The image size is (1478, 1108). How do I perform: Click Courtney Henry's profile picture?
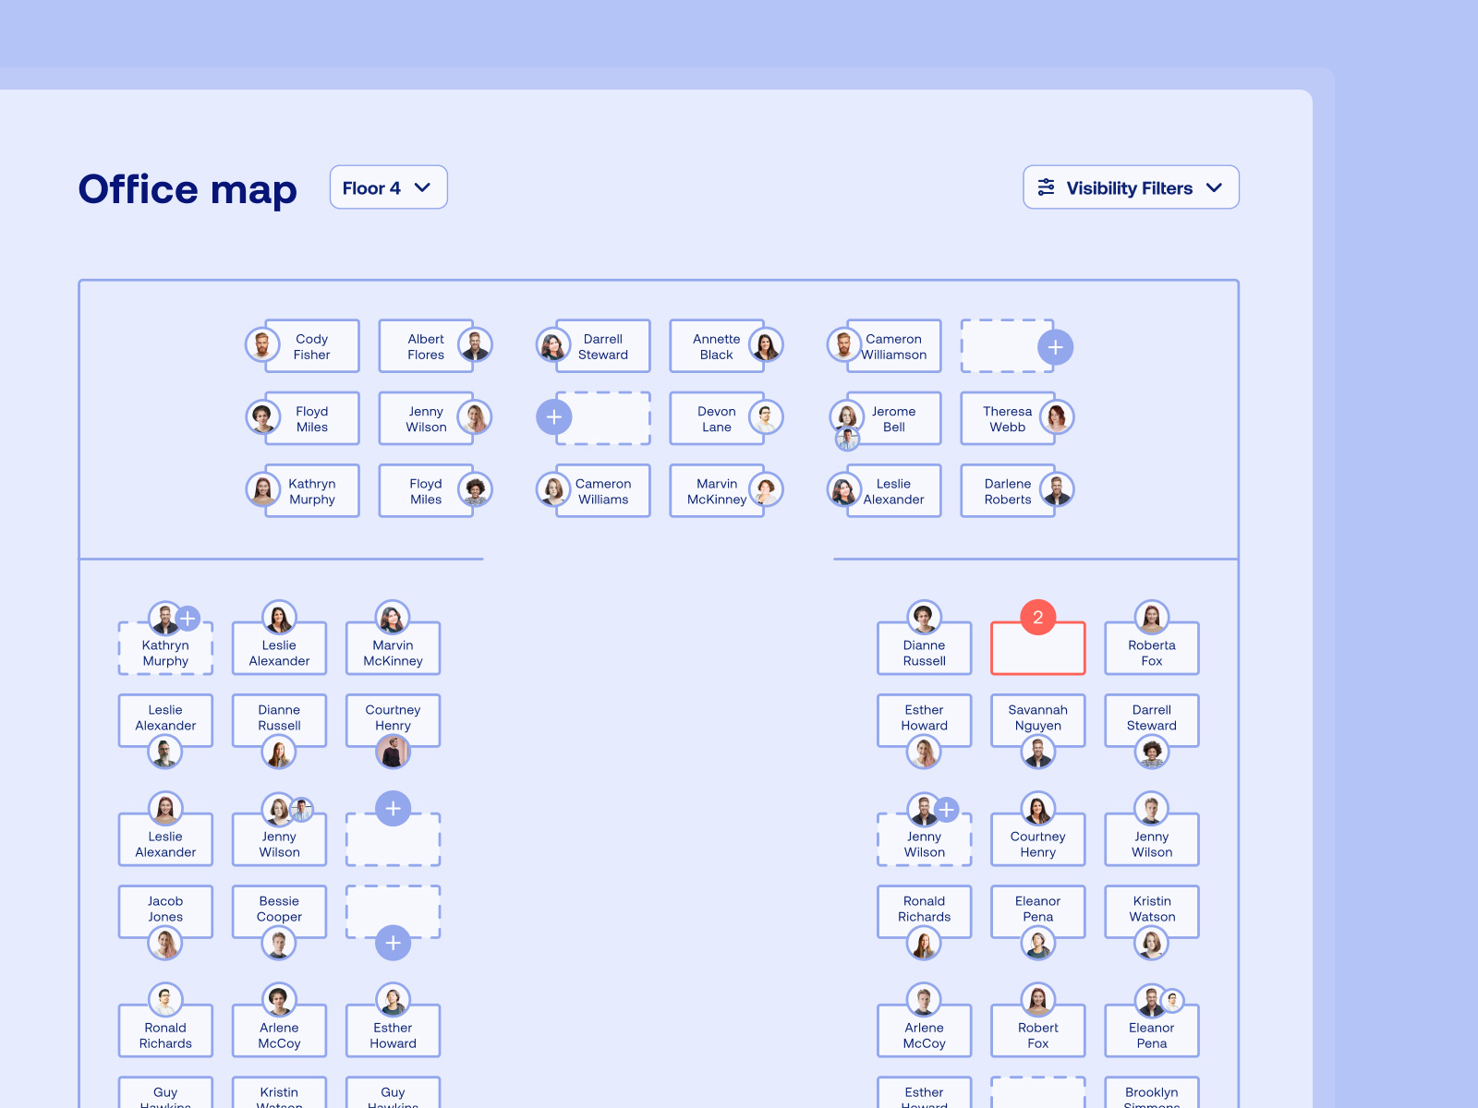(393, 751)
